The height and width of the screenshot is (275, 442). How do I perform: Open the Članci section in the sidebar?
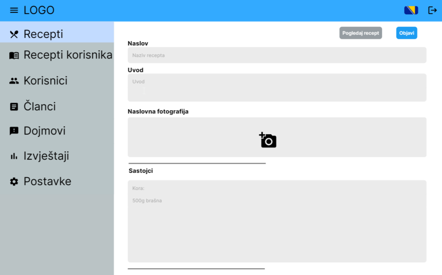coord(39,107)
